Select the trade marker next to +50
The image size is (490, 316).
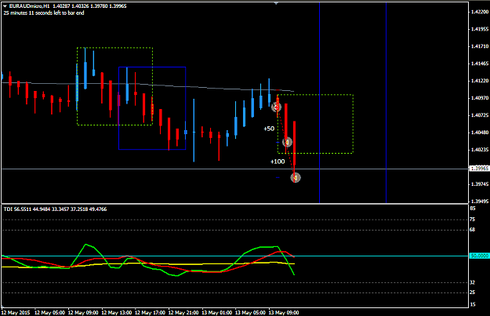click(x=287, y=142)
